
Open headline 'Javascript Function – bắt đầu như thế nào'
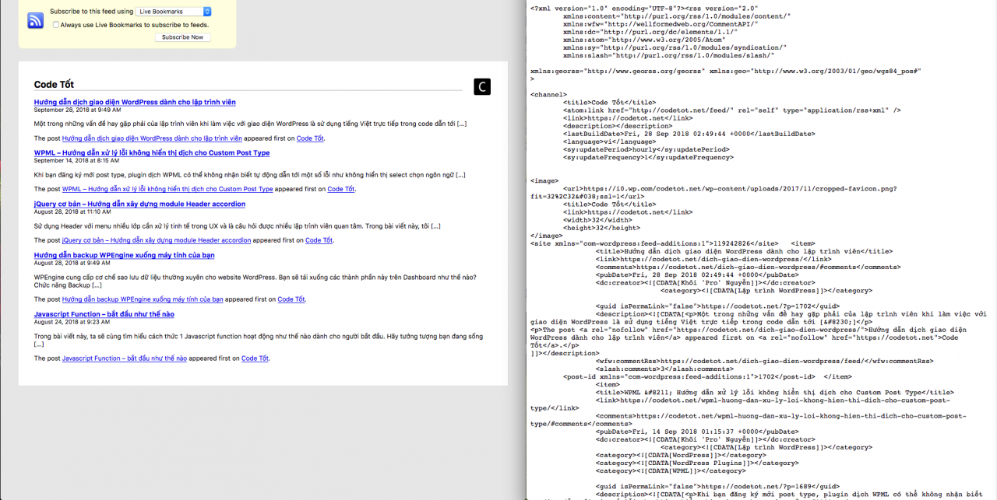click(104, 314)
